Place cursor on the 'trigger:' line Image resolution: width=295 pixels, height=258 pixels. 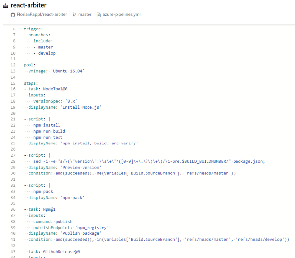(x=33, y=29)
